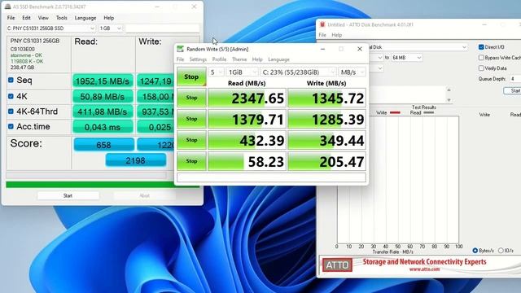Open the 1GiB size dropdown in CrystalDiskMark
This screenshot has height=293, width=521.
pyautogui.click(x=242, y=72)
